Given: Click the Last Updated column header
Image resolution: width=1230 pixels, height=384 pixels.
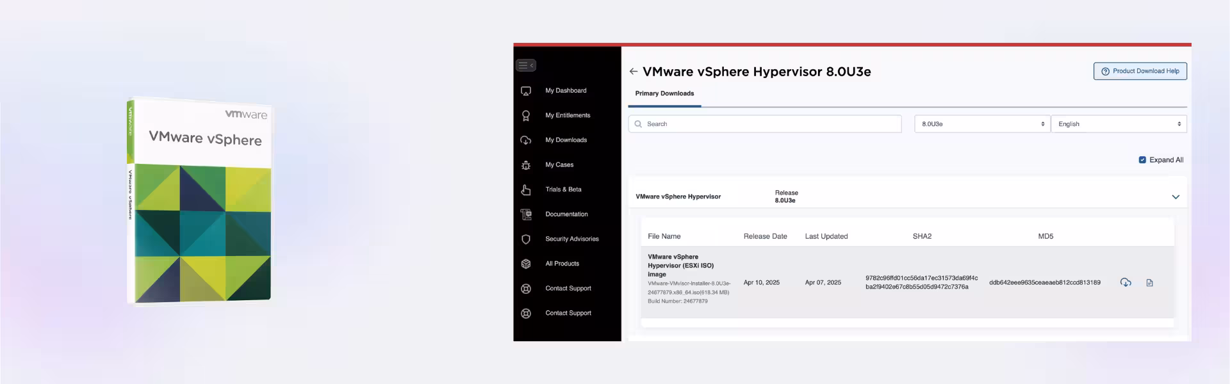Looking at the screenshot, I should [826, 236].
